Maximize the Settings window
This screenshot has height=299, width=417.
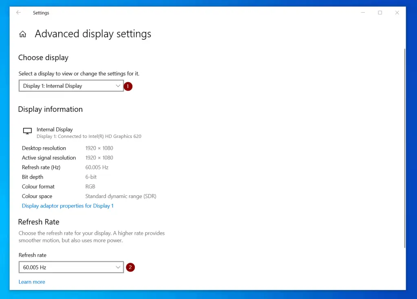380,13
